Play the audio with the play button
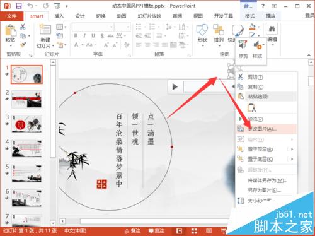Viewport: 315px width, 236px height. [x=175, y=86]
